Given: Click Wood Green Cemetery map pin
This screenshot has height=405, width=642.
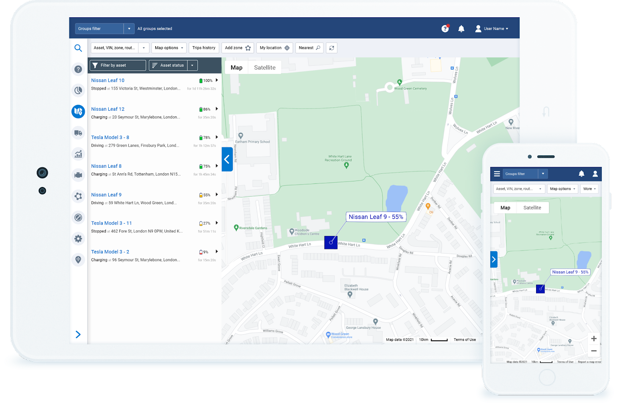Looking at the screenshot, I should pos(400,83).
